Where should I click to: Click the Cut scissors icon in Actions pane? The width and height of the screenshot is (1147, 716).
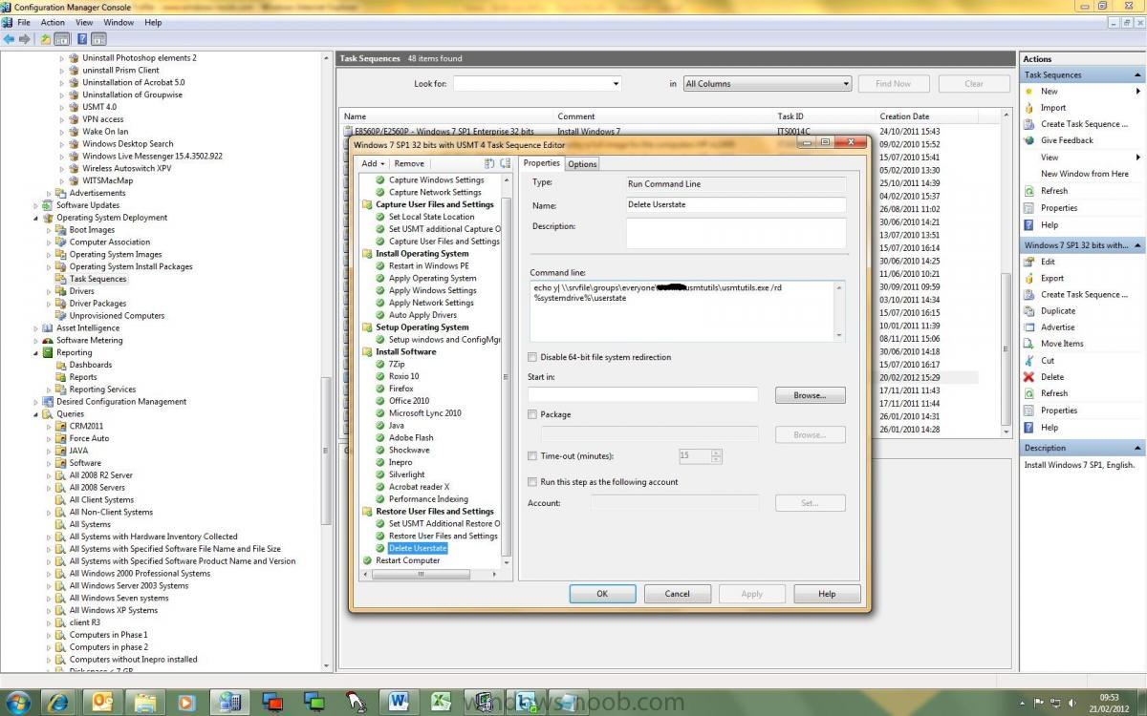pyautogui.click(x=1028, y=361)
